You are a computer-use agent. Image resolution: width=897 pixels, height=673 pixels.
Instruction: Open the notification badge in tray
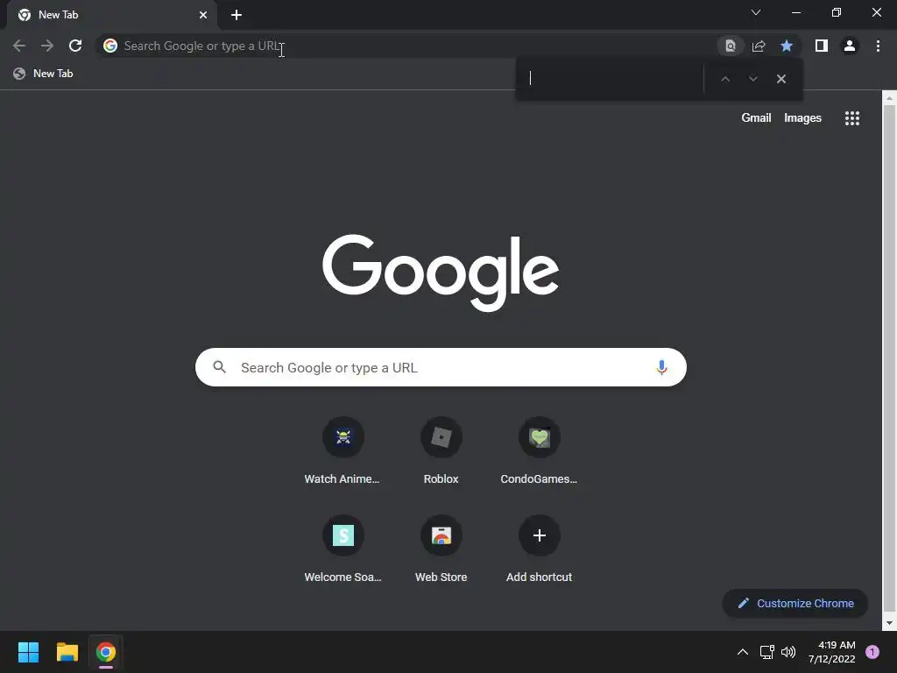872,652
